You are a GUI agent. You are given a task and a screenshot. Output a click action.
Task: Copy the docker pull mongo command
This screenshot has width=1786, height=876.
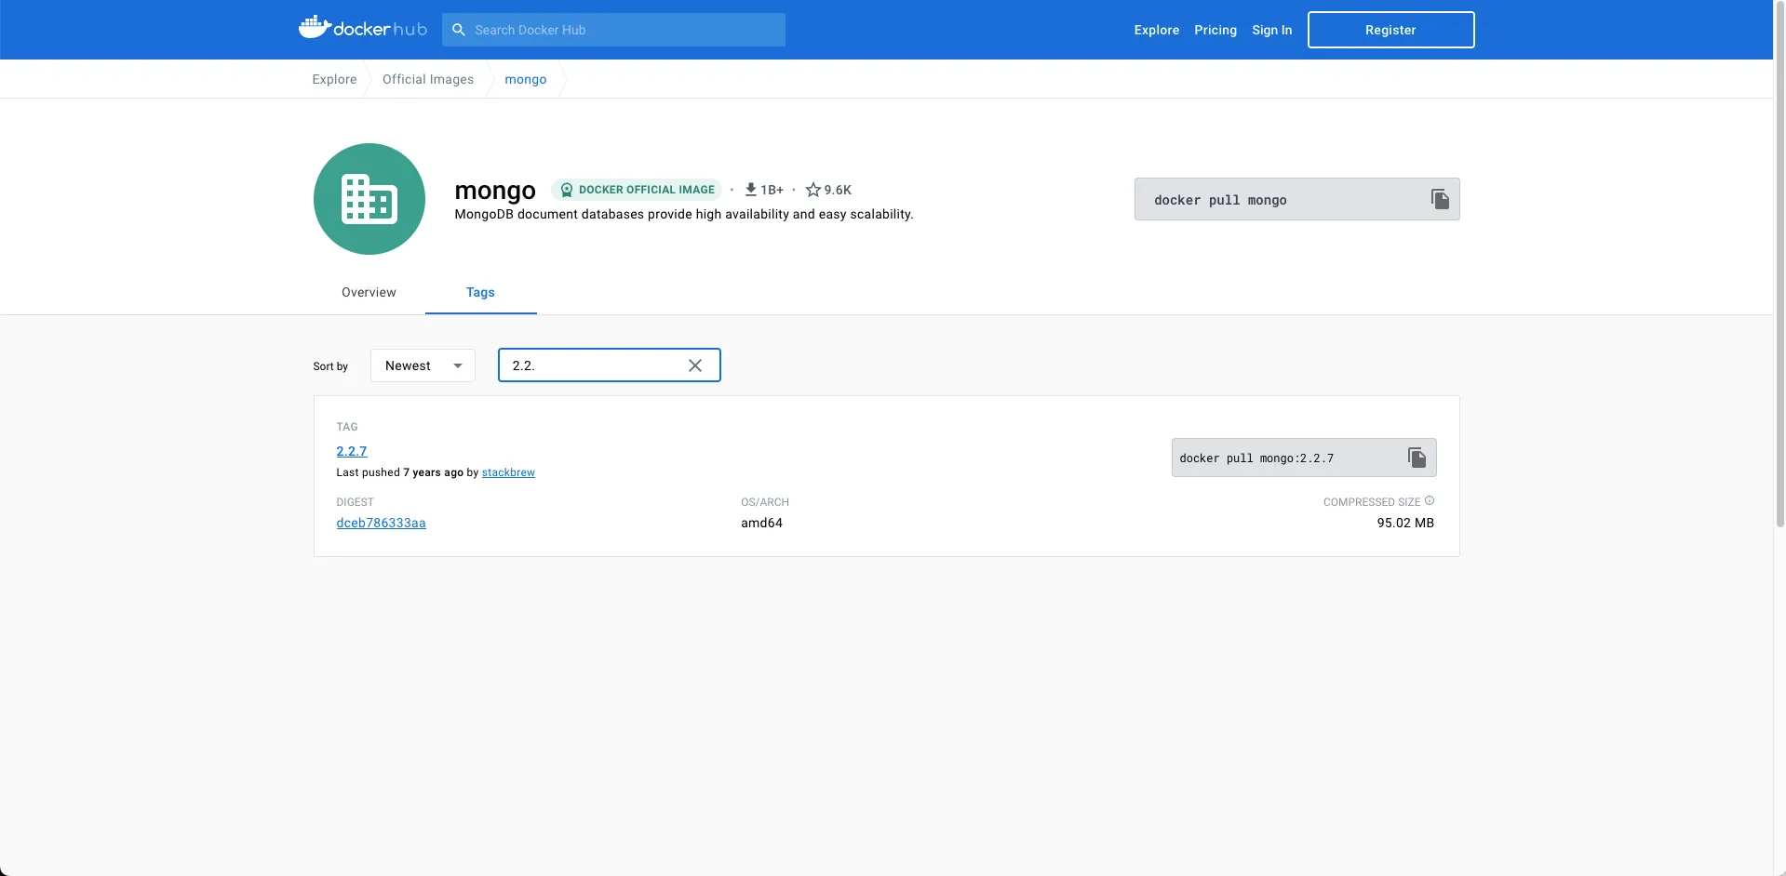coord(1439,199)
